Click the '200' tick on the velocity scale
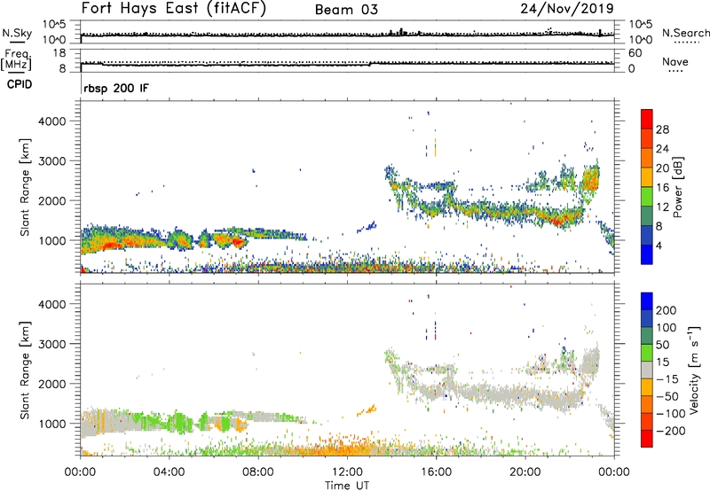Viewport: 710px width, 491px height. tap(667, 310)
